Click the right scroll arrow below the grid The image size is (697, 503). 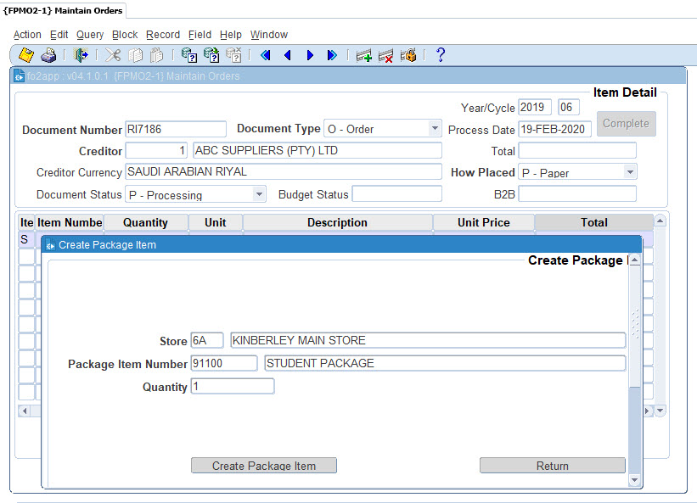coord(648,410)
